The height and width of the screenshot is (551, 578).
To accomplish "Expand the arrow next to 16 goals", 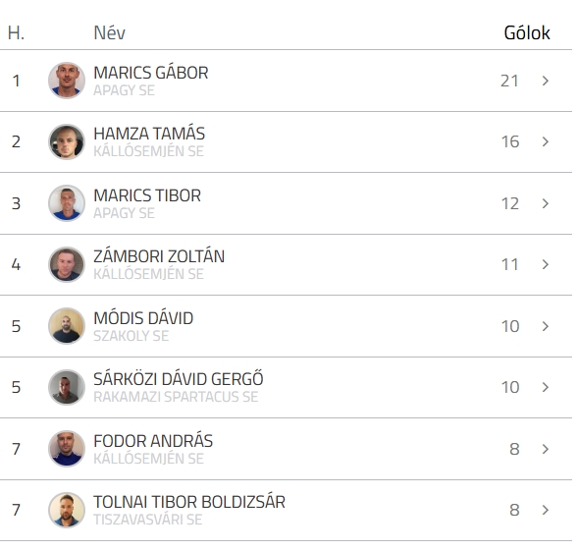I will pyautogui.click(x=546, y=141).
